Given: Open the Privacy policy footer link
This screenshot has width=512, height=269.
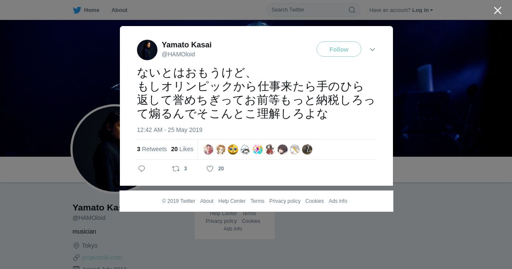Looking at the screenshot, I should (x=285, y=201).
